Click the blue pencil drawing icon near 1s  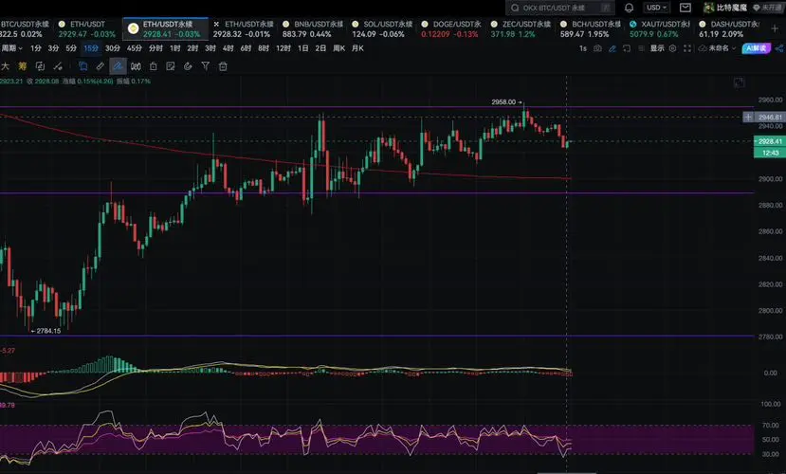[612, 48]
